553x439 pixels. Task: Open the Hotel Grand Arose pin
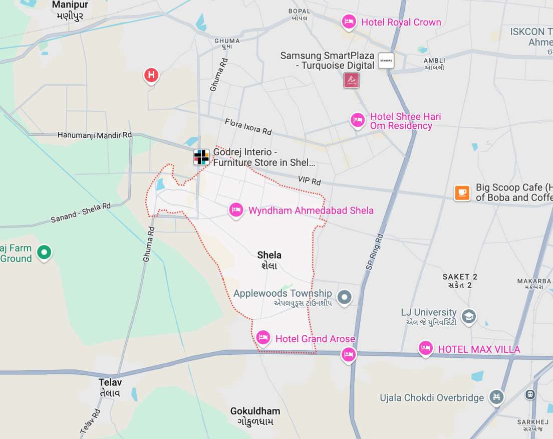coord(263,338)
